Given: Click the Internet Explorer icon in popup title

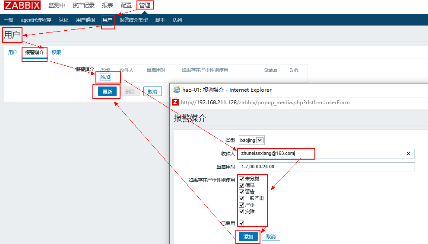Looking at the screenshot, I should coord(177,90).
